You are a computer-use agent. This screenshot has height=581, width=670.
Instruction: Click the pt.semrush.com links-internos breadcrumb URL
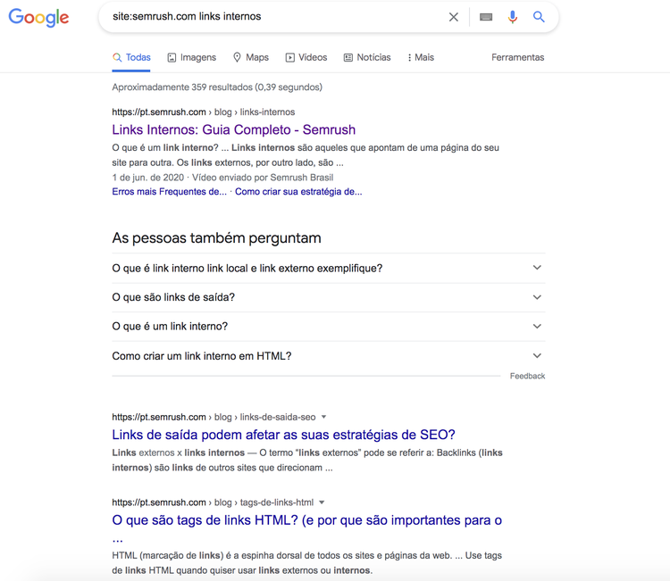click(x=204, y=112)
